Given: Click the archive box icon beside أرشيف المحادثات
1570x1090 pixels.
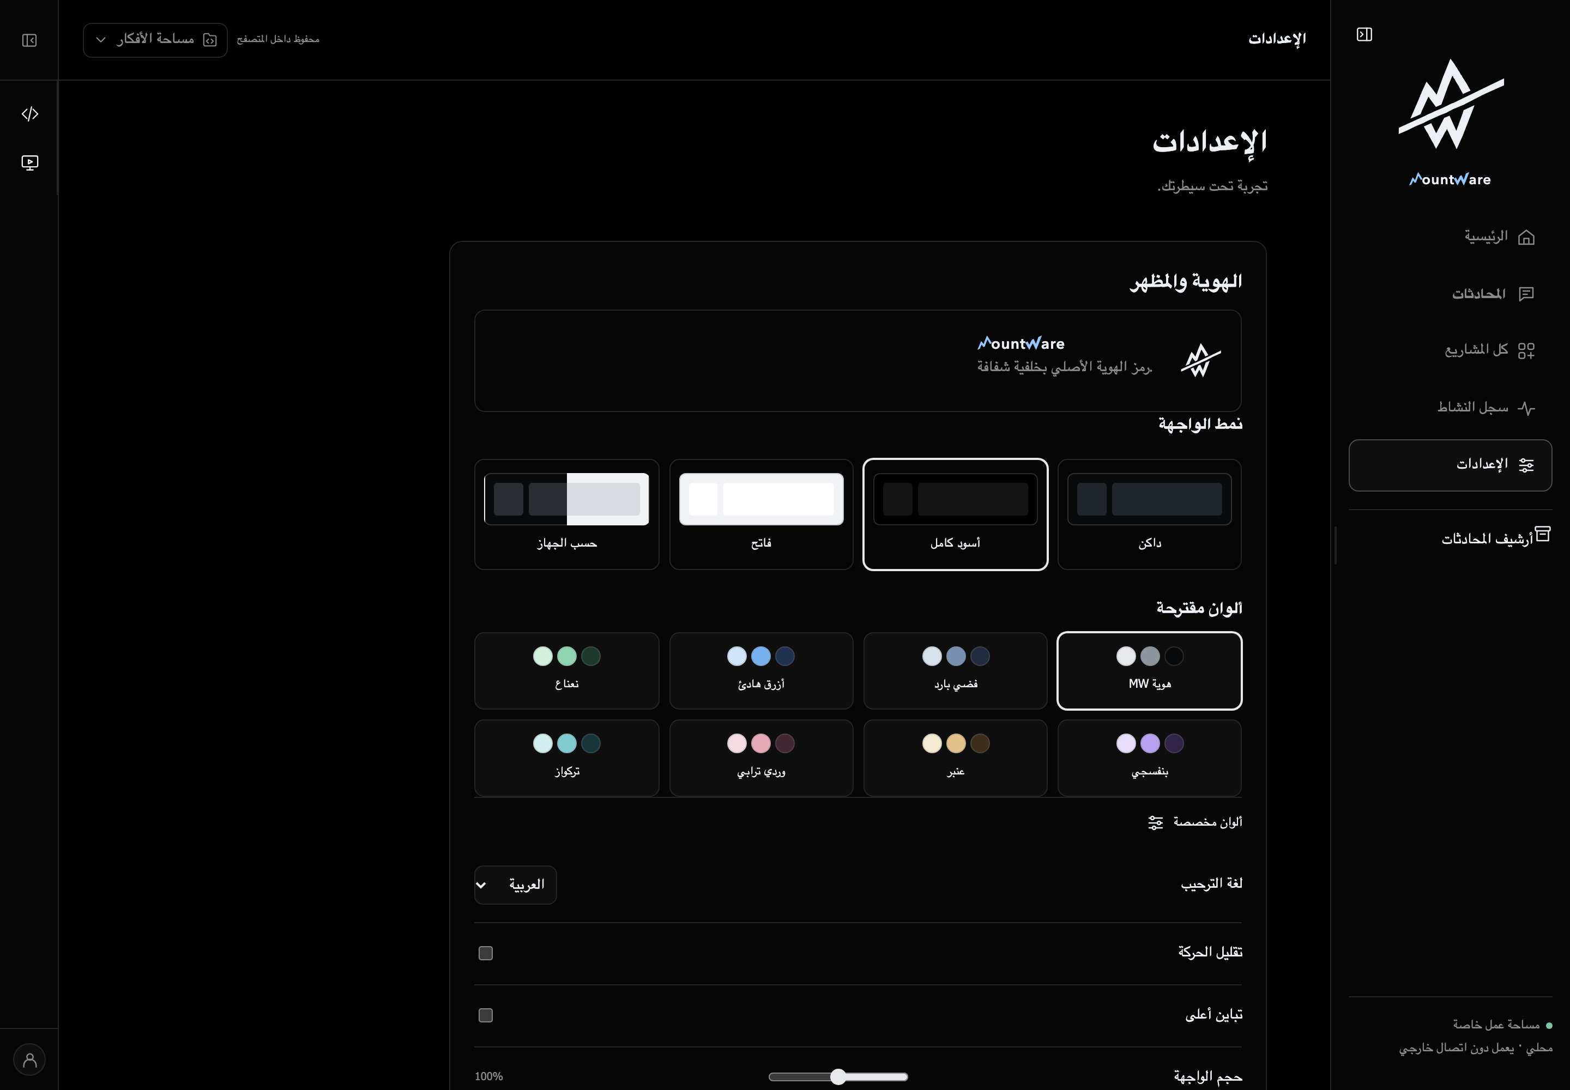Looking at the screenshot, I should coord(1543,534).
